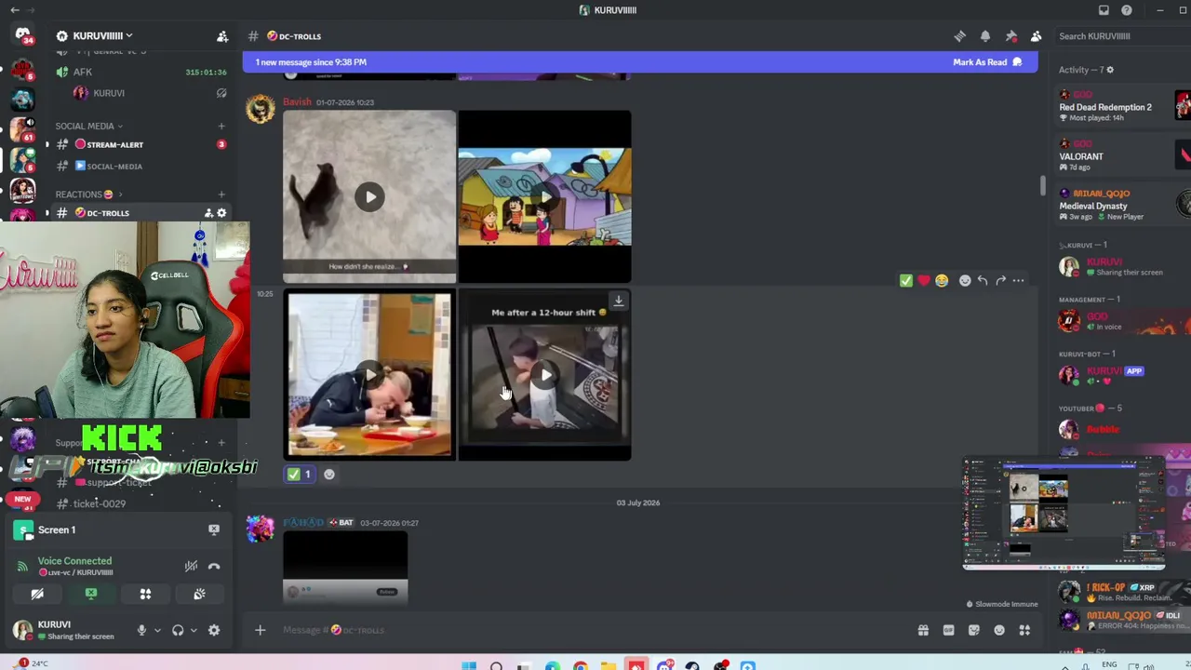The image size is (1191, 670).
Task: Show pinned messages
Action: tap(1010, 36)
